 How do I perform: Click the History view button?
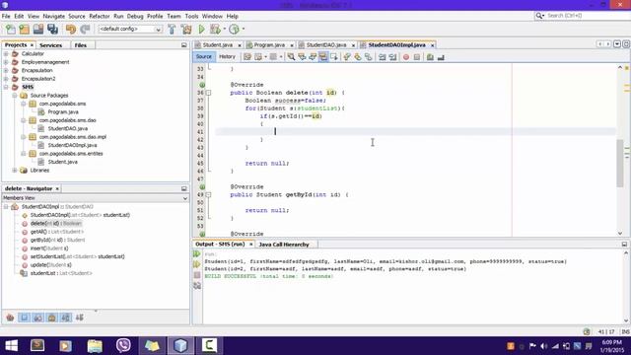point(227,57)
